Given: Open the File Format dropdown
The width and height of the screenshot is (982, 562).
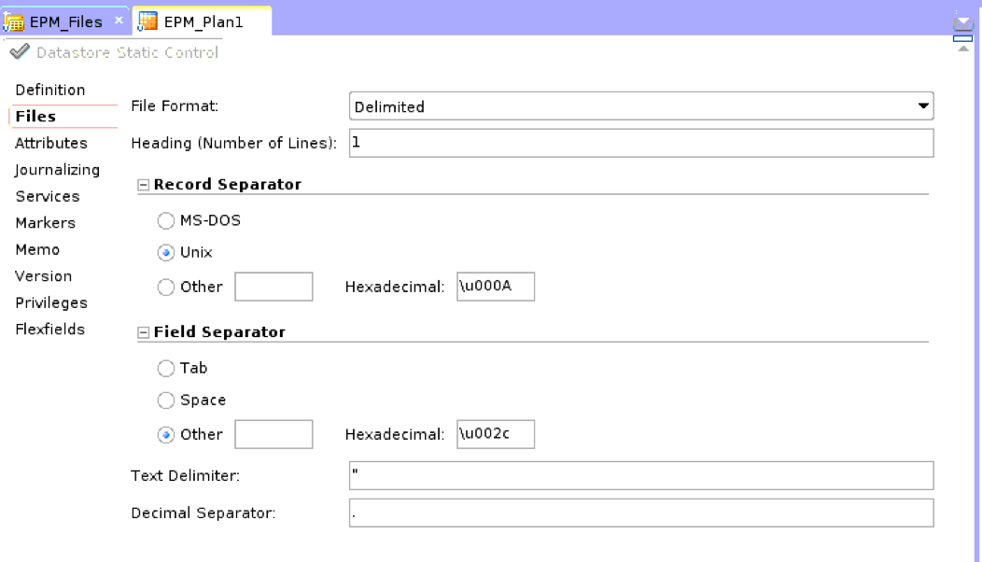Looking at the screenshot, I should 923,106.
